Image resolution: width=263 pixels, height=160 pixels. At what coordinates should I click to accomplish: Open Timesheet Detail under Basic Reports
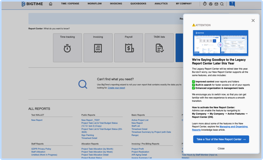point(139,129)
